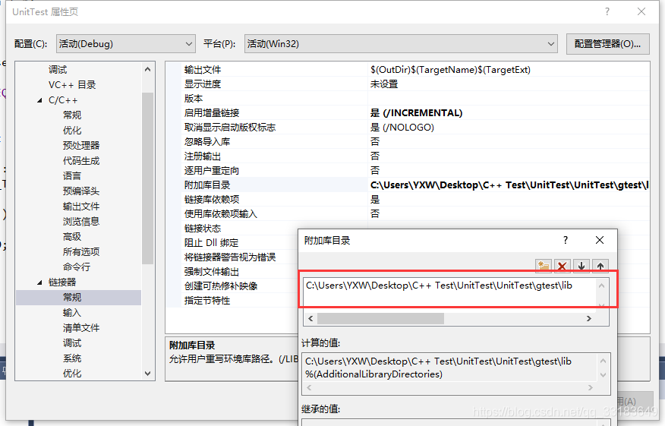Click the new line folder icon
Image resolution: width=665 pixels, height=426 pixels.
(544, 266)
